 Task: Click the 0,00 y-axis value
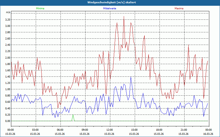click(x=8, y=121)
